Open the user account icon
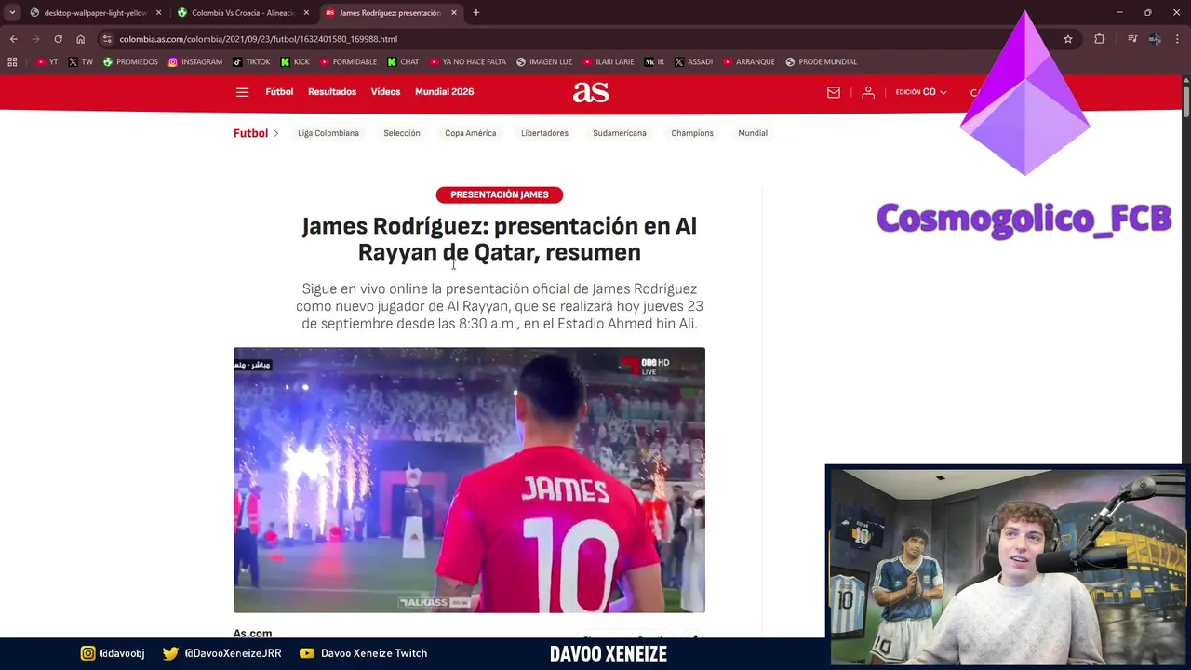 (868, 92)
